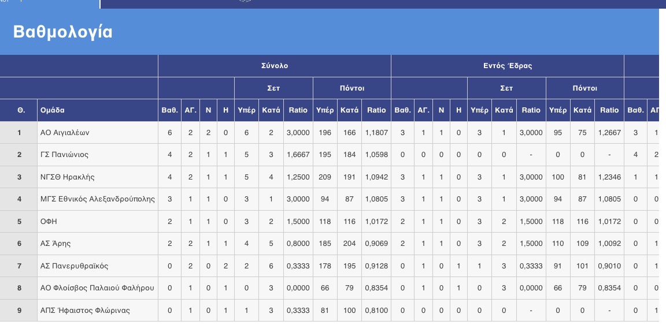Click the points ratio 1,1807 cell
This screenshot has height=325, width=666.
tap(376, 133)
